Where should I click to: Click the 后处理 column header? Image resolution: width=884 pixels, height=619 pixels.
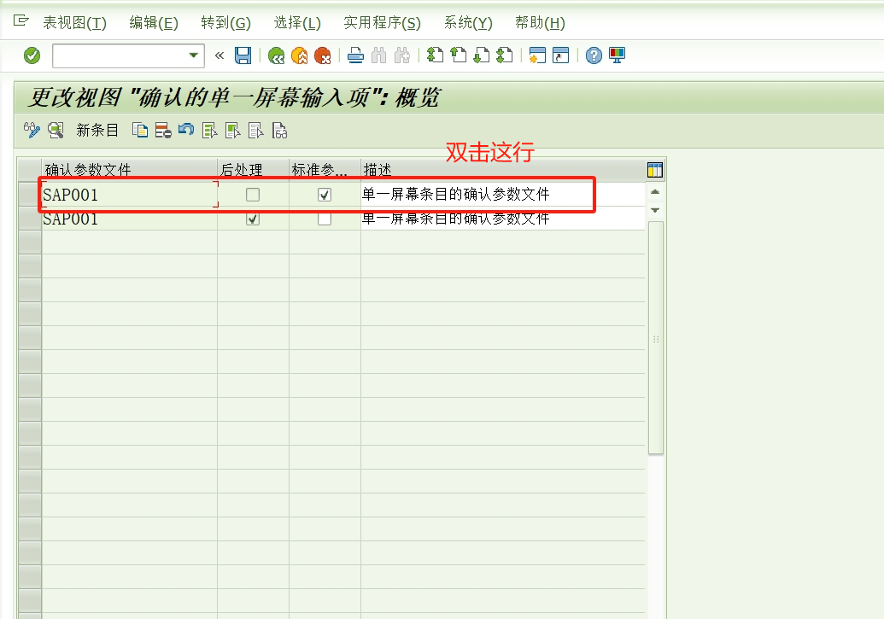tap(253, 170)
